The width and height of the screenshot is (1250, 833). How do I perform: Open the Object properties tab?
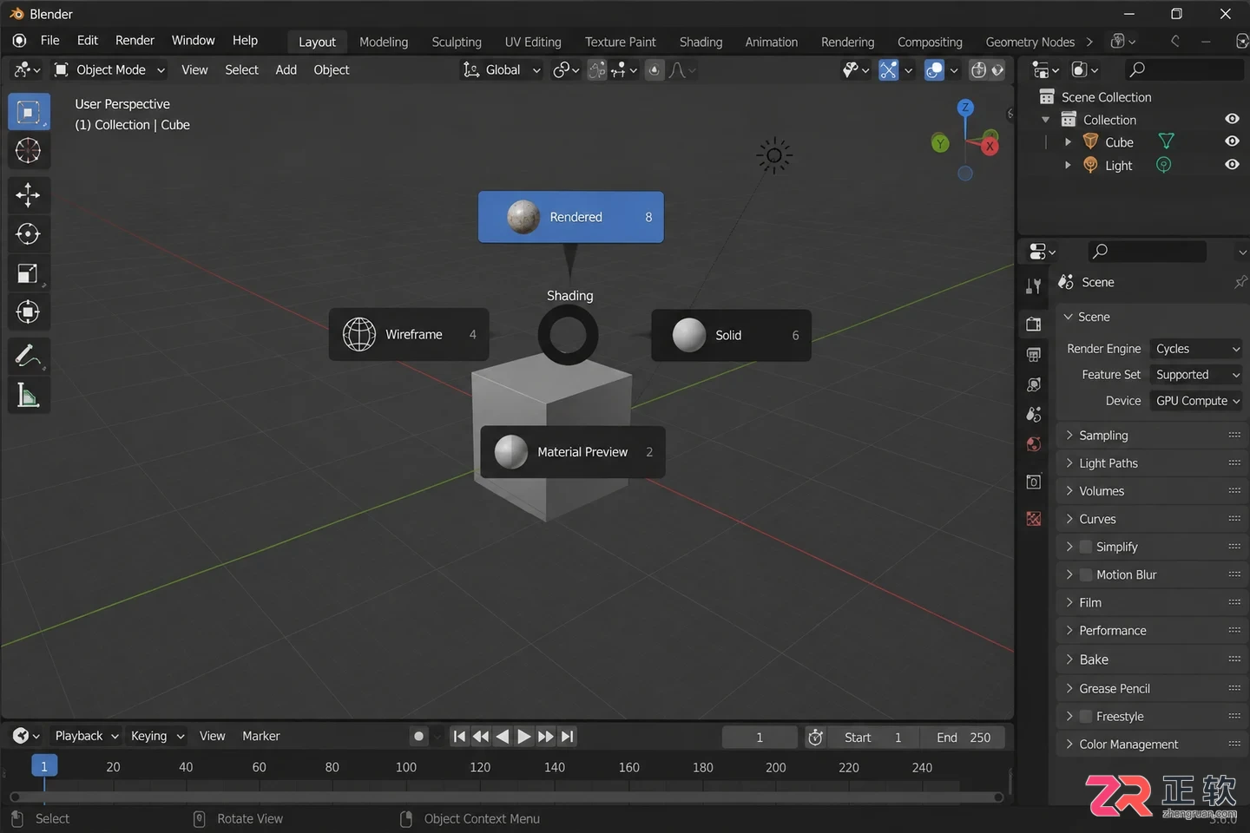pyautogui.click(x=1033, y=482)
